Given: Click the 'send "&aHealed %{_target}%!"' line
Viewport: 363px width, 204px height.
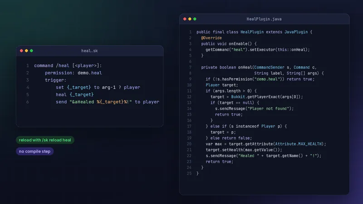Looking at the screenshot, I should tap(108, 102).
